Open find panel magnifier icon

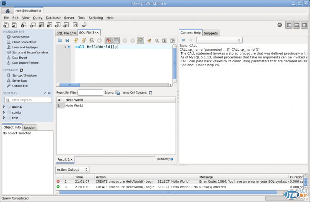(x=157, y=41)
